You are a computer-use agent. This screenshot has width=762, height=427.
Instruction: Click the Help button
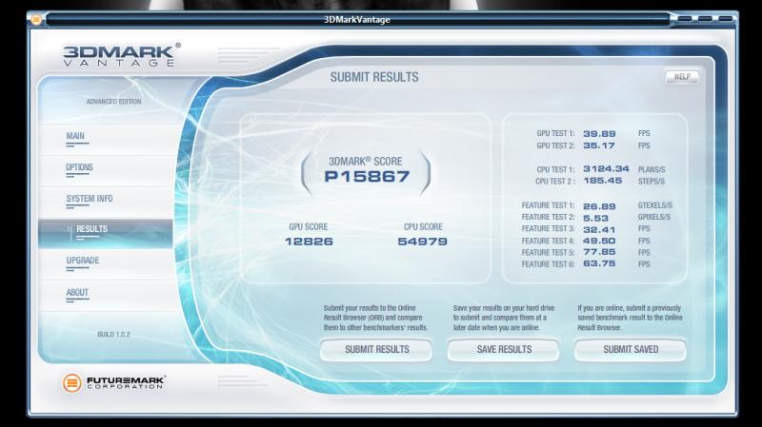[682, 77]
